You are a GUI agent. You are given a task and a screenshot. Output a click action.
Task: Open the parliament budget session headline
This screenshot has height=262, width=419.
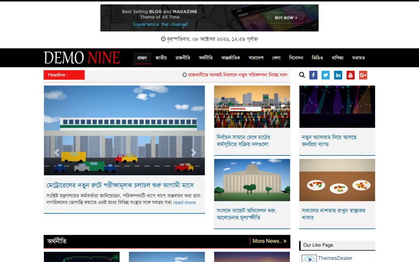[x=247, y=214]
